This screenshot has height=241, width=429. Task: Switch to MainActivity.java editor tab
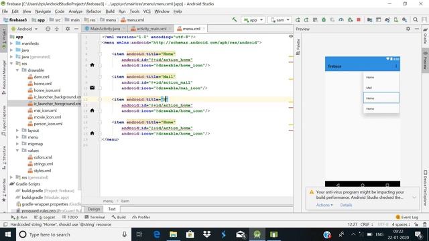[105, 29]
